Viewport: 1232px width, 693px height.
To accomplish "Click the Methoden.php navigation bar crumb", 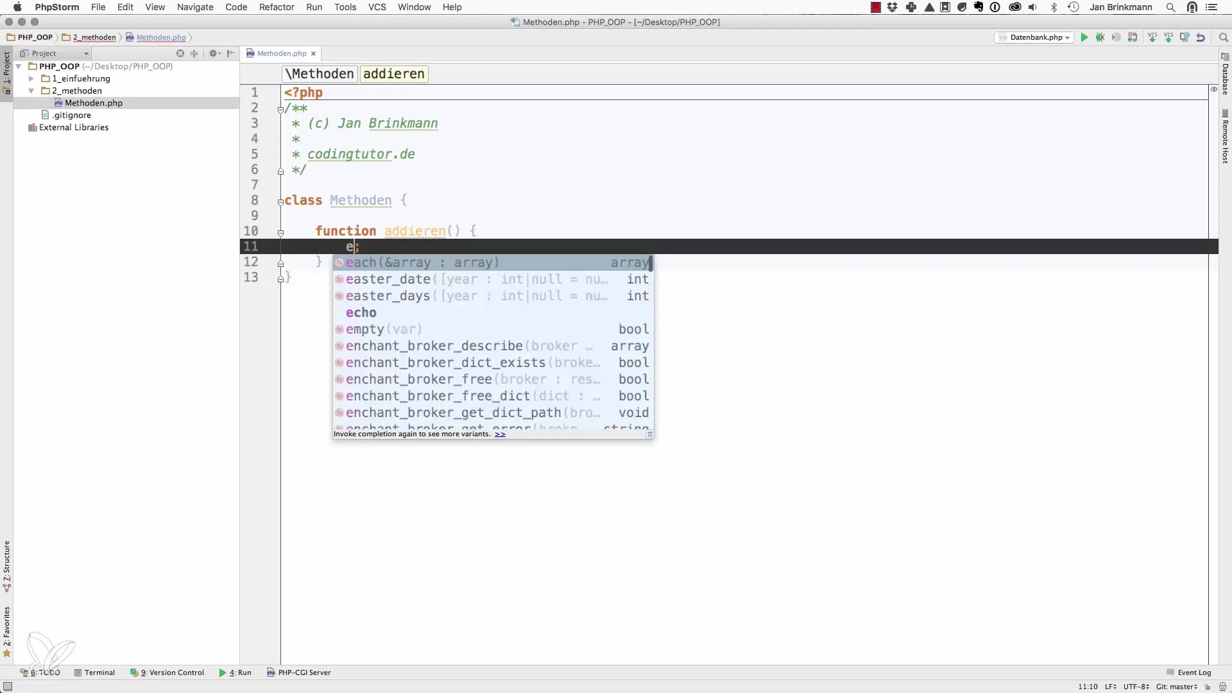I will (156, 37).
